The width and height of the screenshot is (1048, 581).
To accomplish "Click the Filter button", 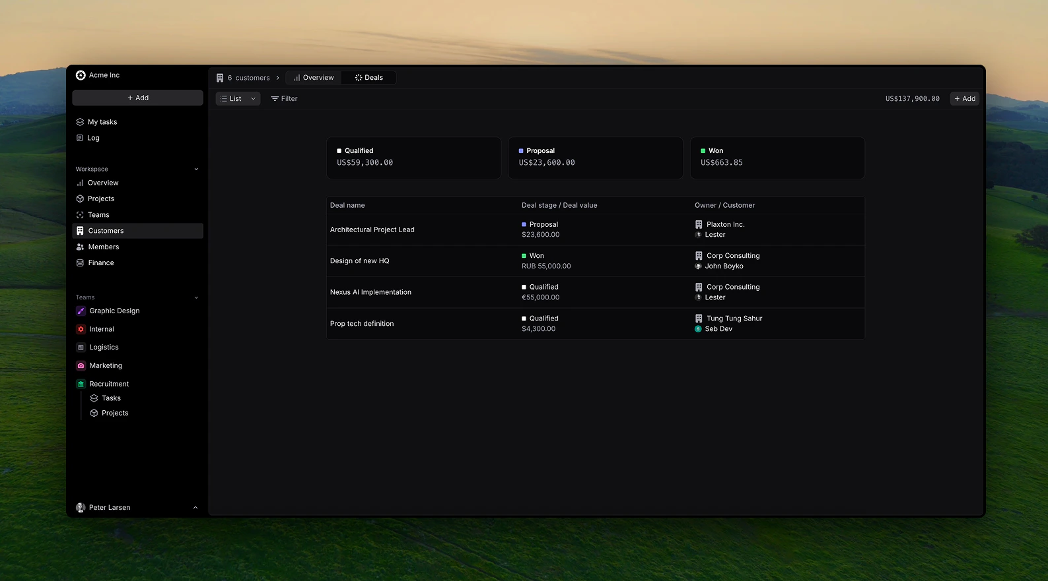I will click(284, 99).
